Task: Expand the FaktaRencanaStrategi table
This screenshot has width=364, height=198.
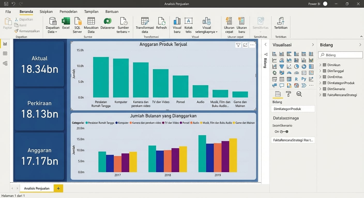Action: [x=320, y=95]
